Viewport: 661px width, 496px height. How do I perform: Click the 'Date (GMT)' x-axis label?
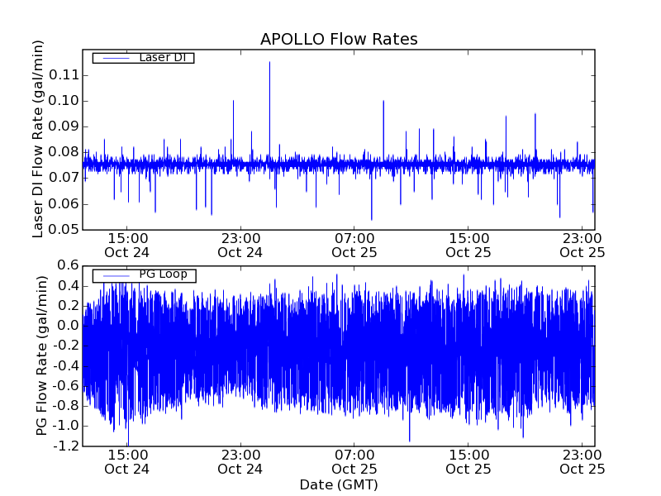tap(339, 485)
